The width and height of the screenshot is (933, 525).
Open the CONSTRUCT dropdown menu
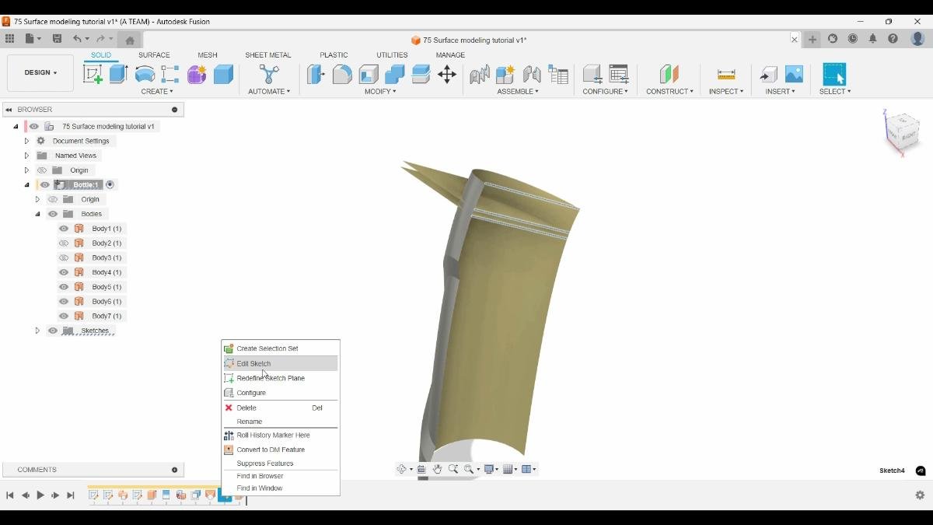click(669, 92)
